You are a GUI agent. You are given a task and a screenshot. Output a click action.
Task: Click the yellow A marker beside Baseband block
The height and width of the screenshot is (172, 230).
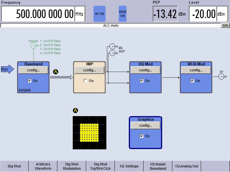[55, 72]
